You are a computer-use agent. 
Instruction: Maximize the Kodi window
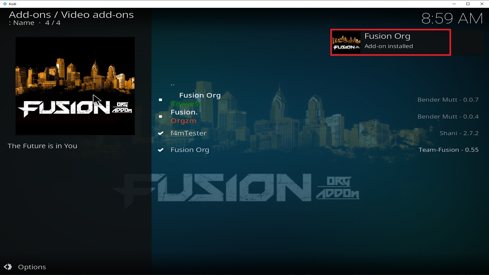pyautogui.click(x=468, y=4)
